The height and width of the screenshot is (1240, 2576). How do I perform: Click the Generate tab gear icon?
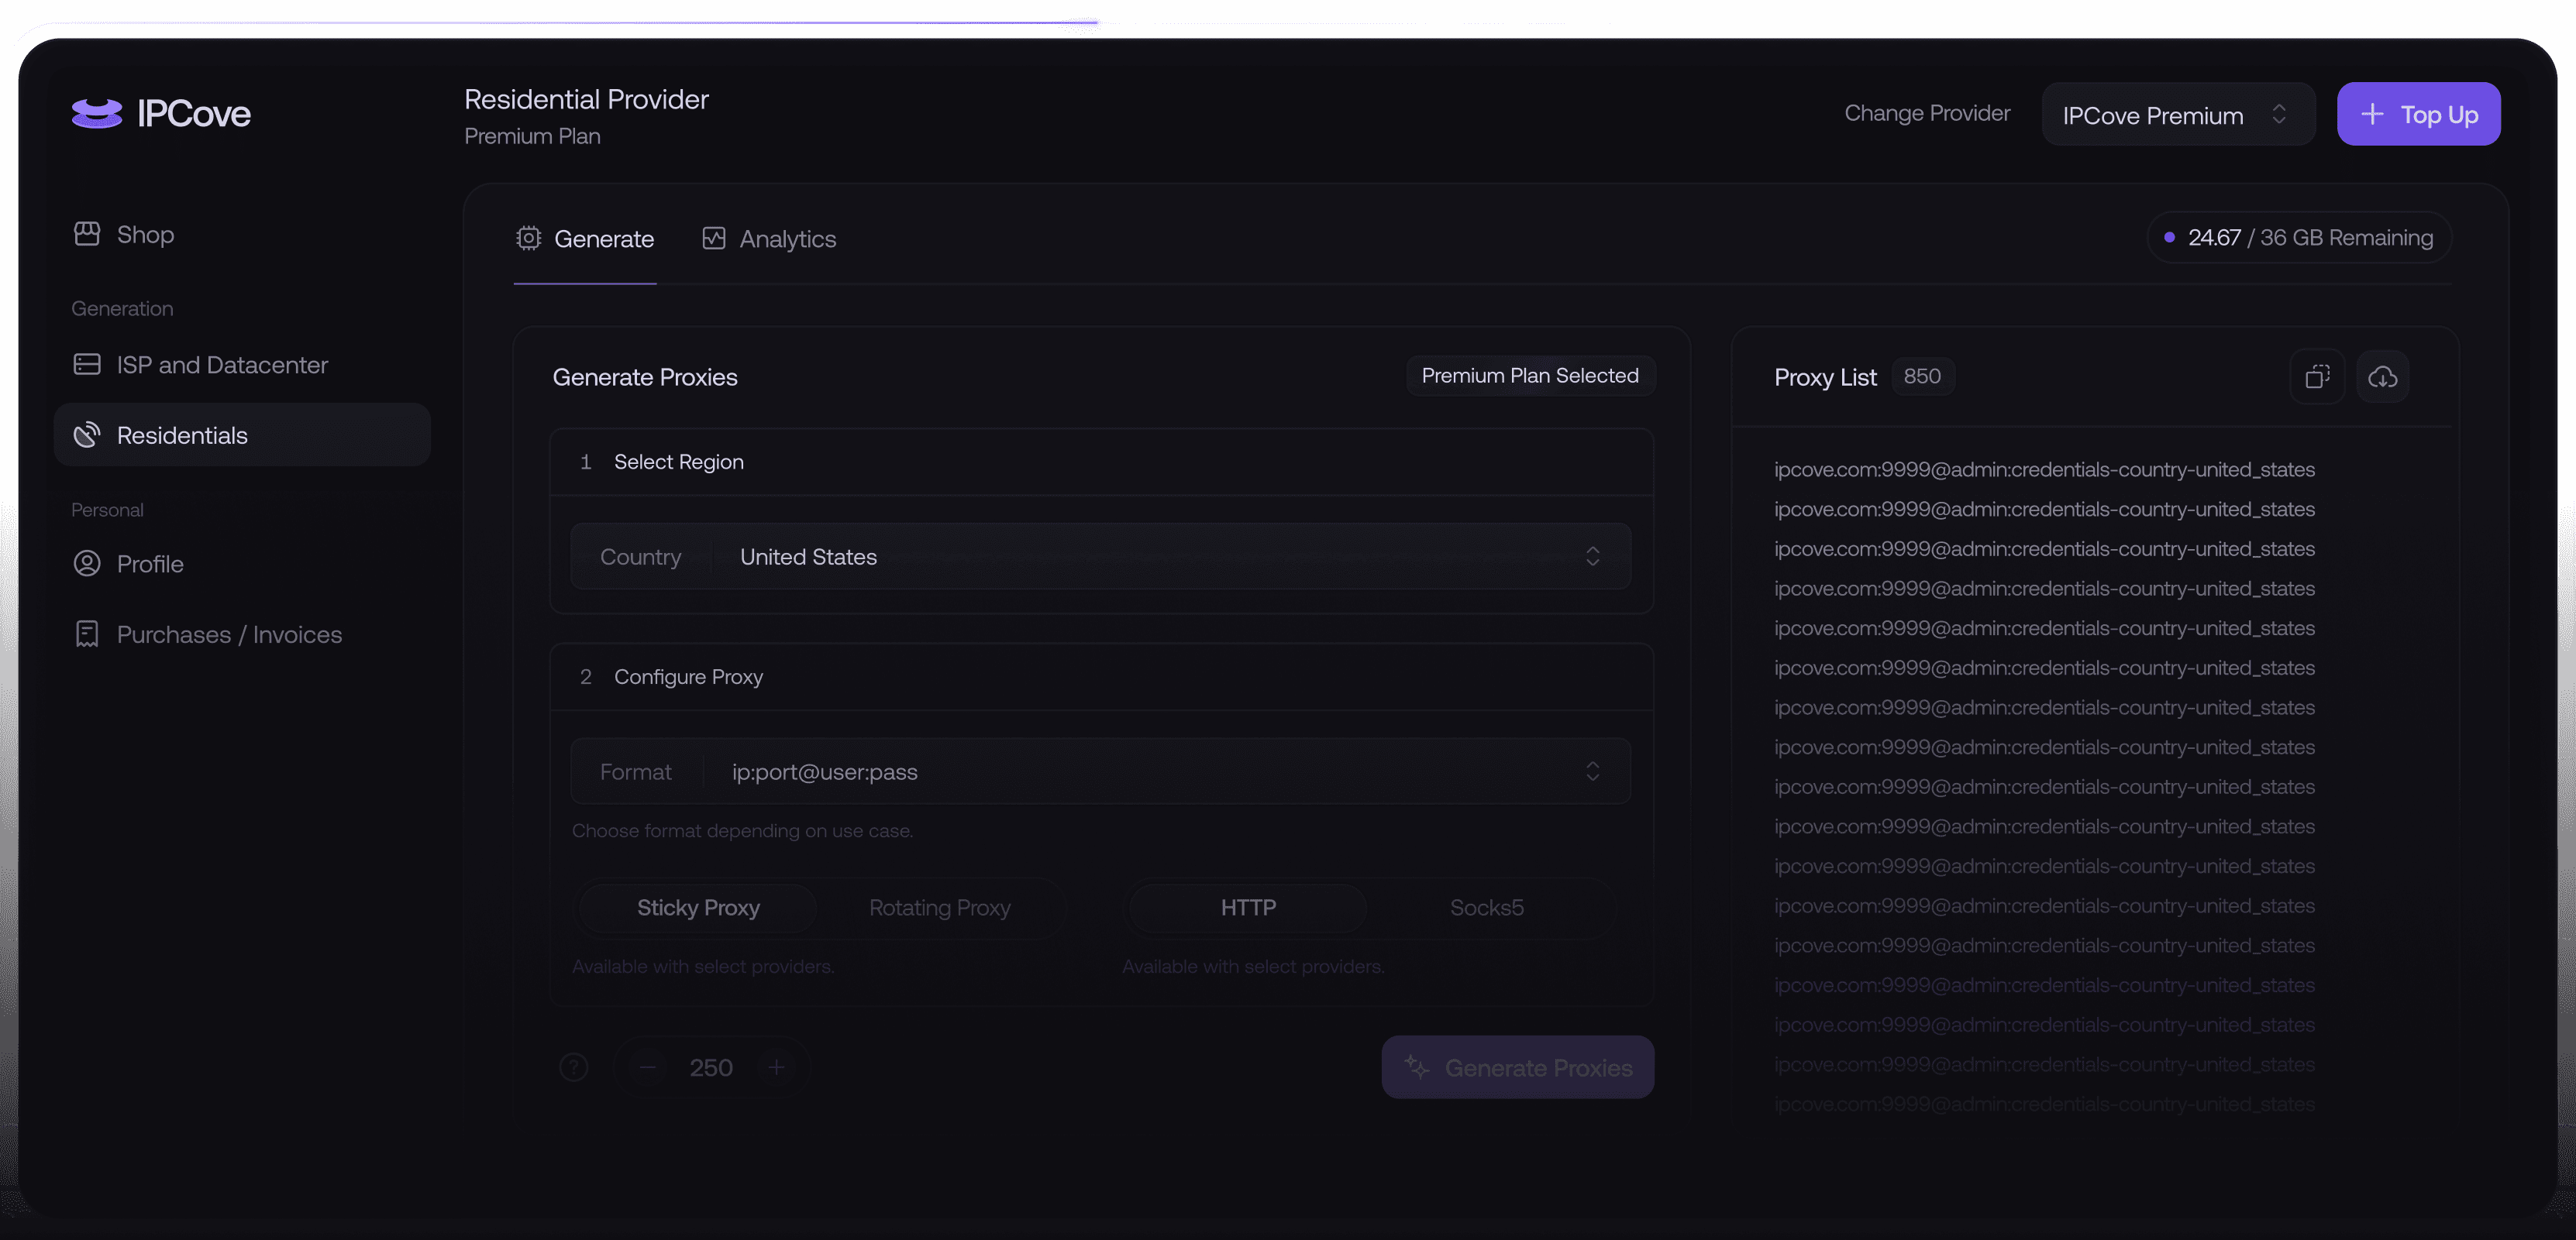tap(528, 238)
